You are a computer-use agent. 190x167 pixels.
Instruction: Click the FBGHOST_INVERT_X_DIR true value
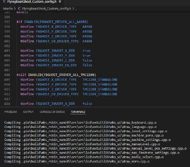click(x=86, y=51)
